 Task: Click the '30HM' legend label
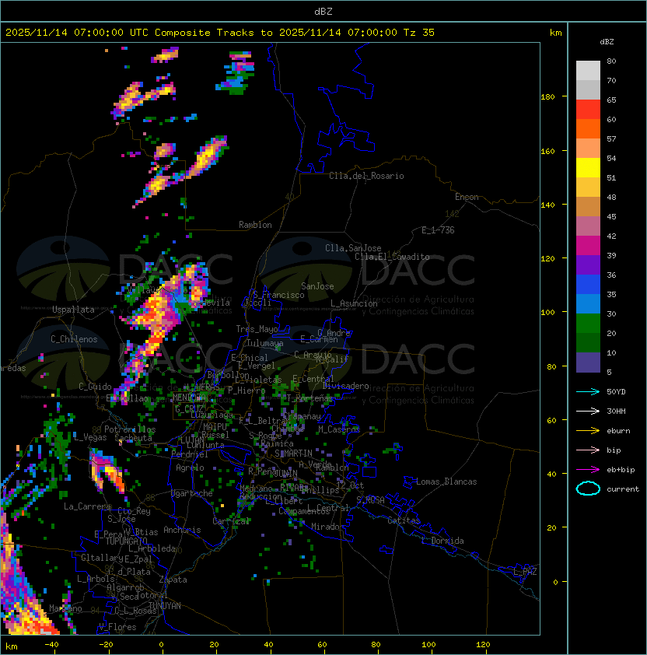tap(616, 412)
